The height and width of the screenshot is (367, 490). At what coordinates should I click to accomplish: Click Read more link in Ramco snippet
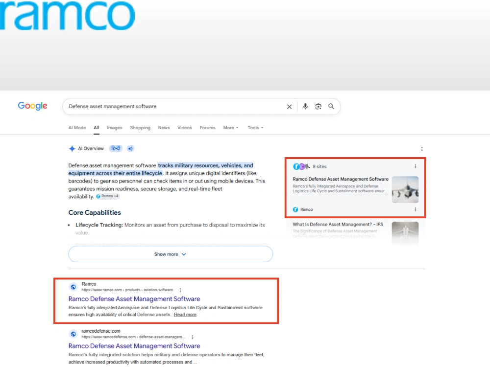click(x=185, y=315)
